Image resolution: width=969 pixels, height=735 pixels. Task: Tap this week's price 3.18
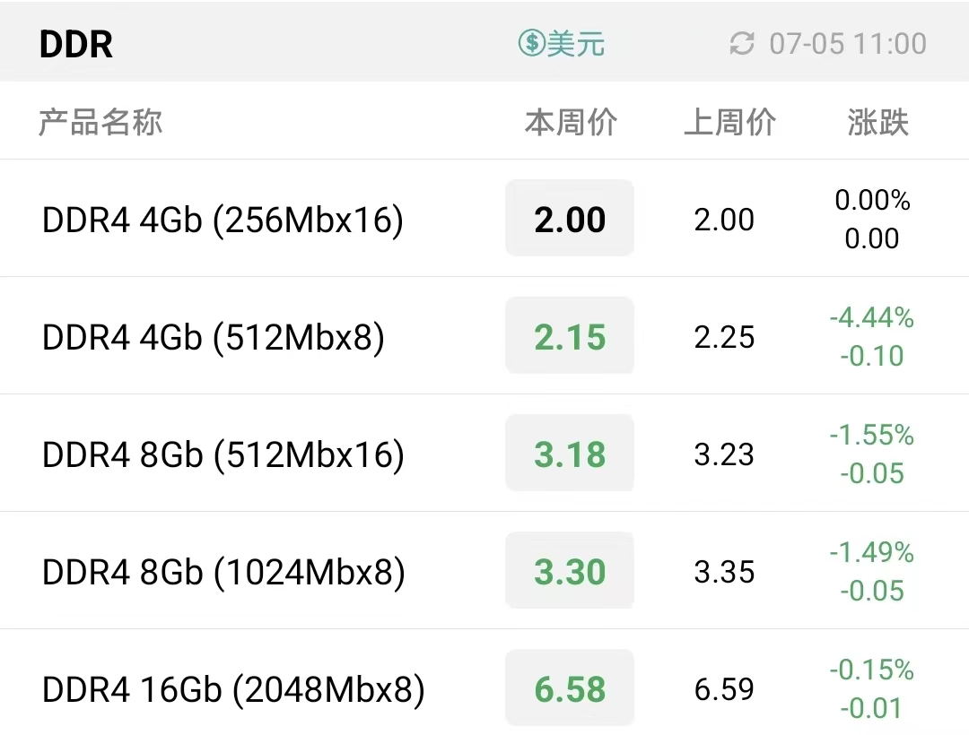570,454
